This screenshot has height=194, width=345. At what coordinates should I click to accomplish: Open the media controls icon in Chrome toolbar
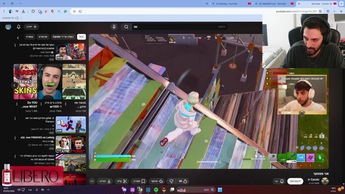17,11
